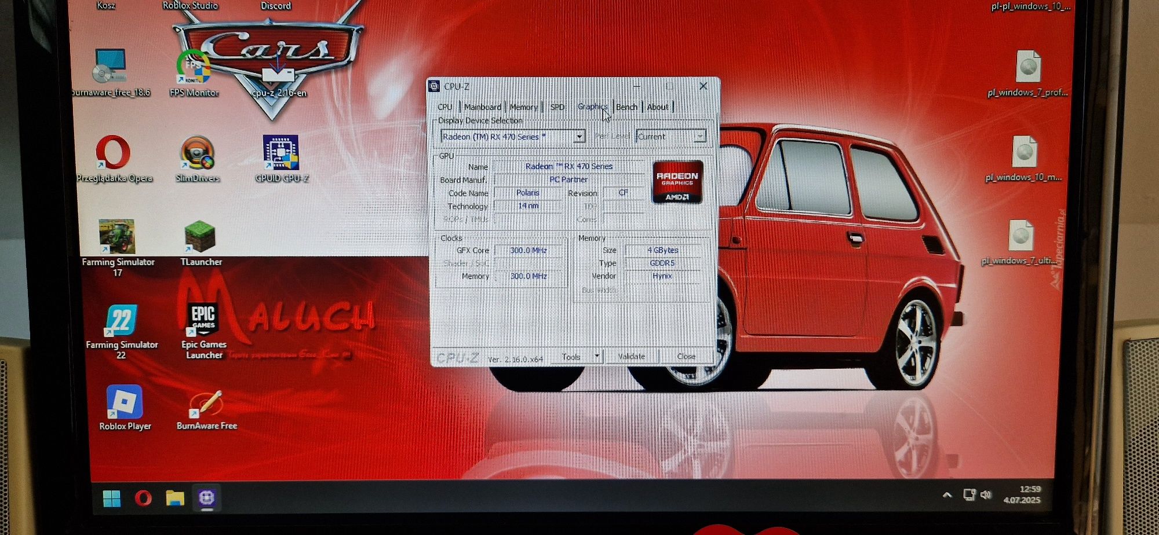Viewport: 1159px width, 535px height.
Task: Select the pl_windows_10_m ISO file
Action: pos(1024,158)
